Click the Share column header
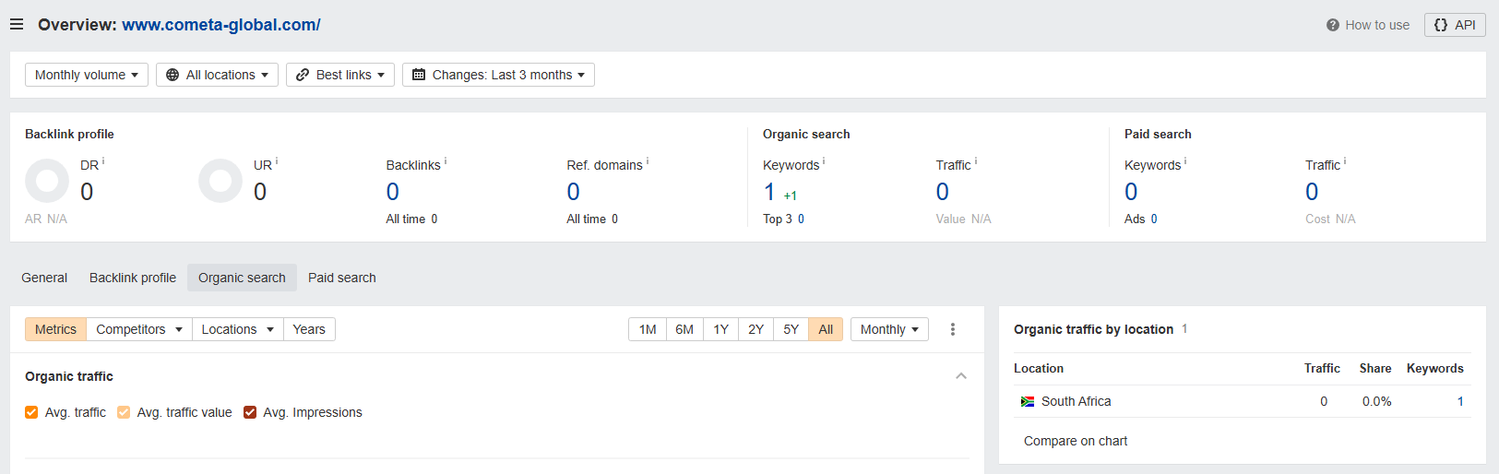Viewport: 1499px width, 474px height. pyautogui.click(x=1375, y=368)
